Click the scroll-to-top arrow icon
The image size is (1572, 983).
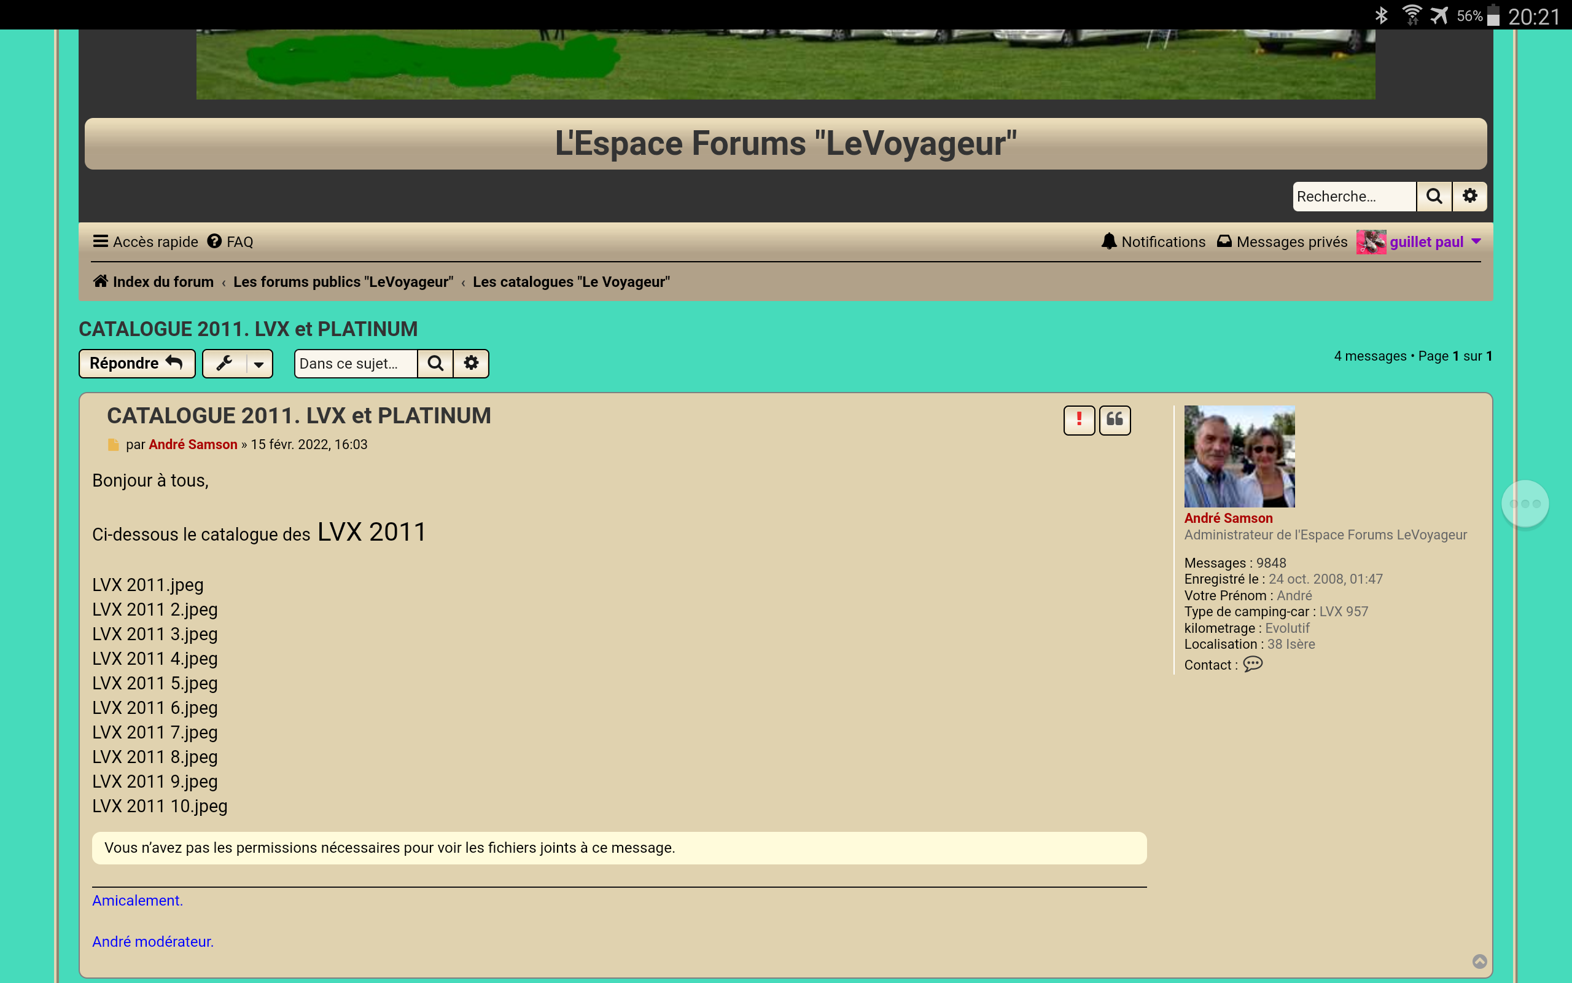coord(1480,961)
